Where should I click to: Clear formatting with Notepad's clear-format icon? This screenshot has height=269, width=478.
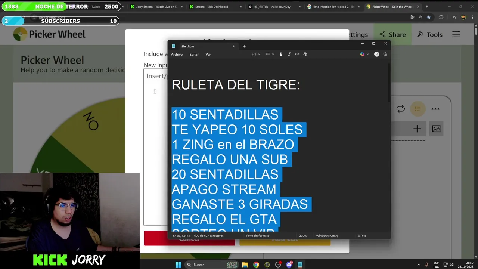(x=305, y=54)
